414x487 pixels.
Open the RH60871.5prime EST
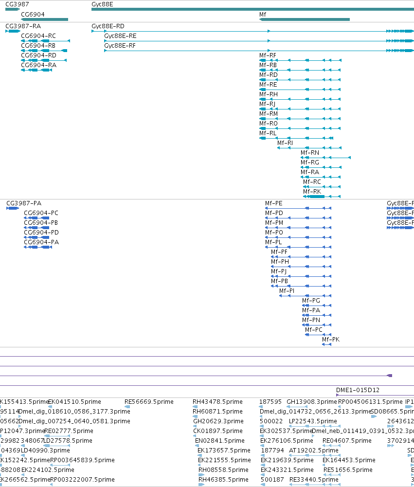pos(195,416)
